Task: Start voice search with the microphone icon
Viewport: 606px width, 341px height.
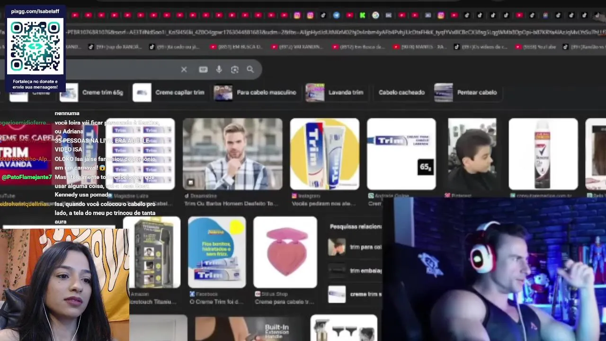Action: [x=219, y=70]
